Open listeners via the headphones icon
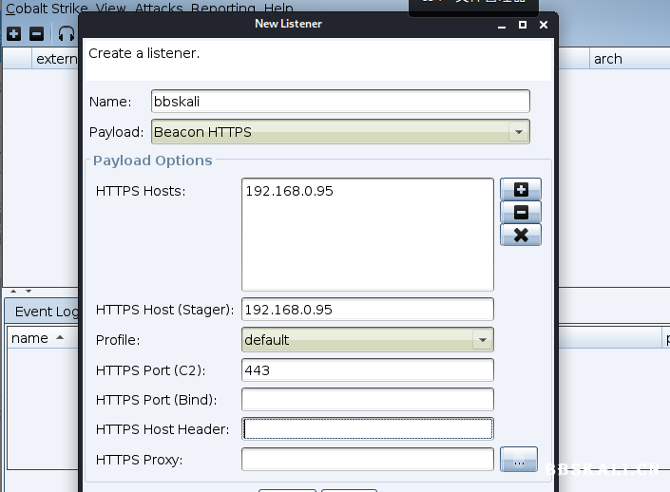Image resolution: width=670 pixels, height=492 pixels. click(x=66, y=34)
